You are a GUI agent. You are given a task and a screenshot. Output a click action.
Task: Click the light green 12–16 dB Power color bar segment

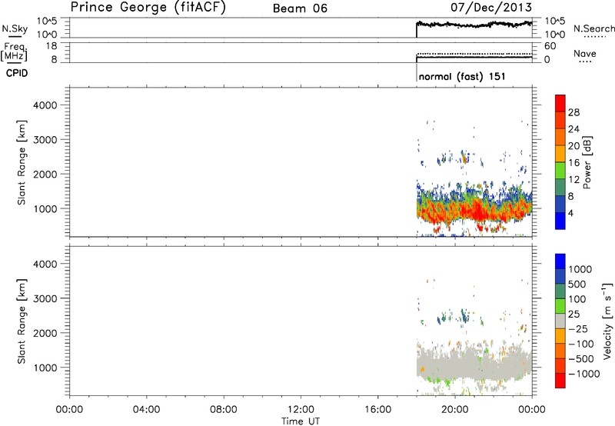560,171
